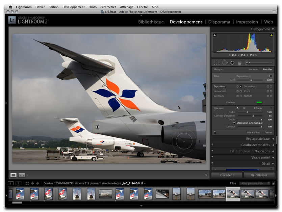
Task: Decrease Clarté with minus button
Action: (268, 91)
